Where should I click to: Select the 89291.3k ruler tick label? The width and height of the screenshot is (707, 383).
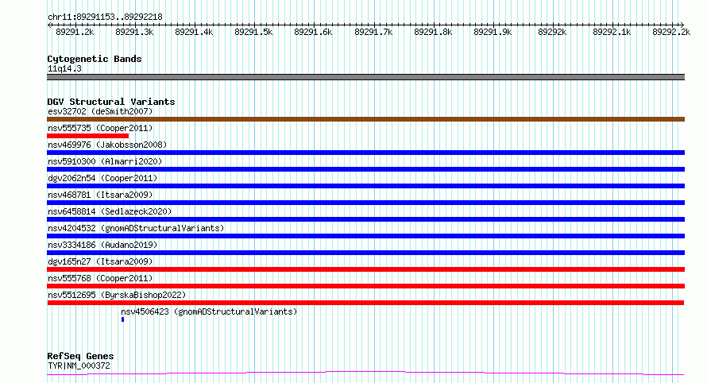134,33
